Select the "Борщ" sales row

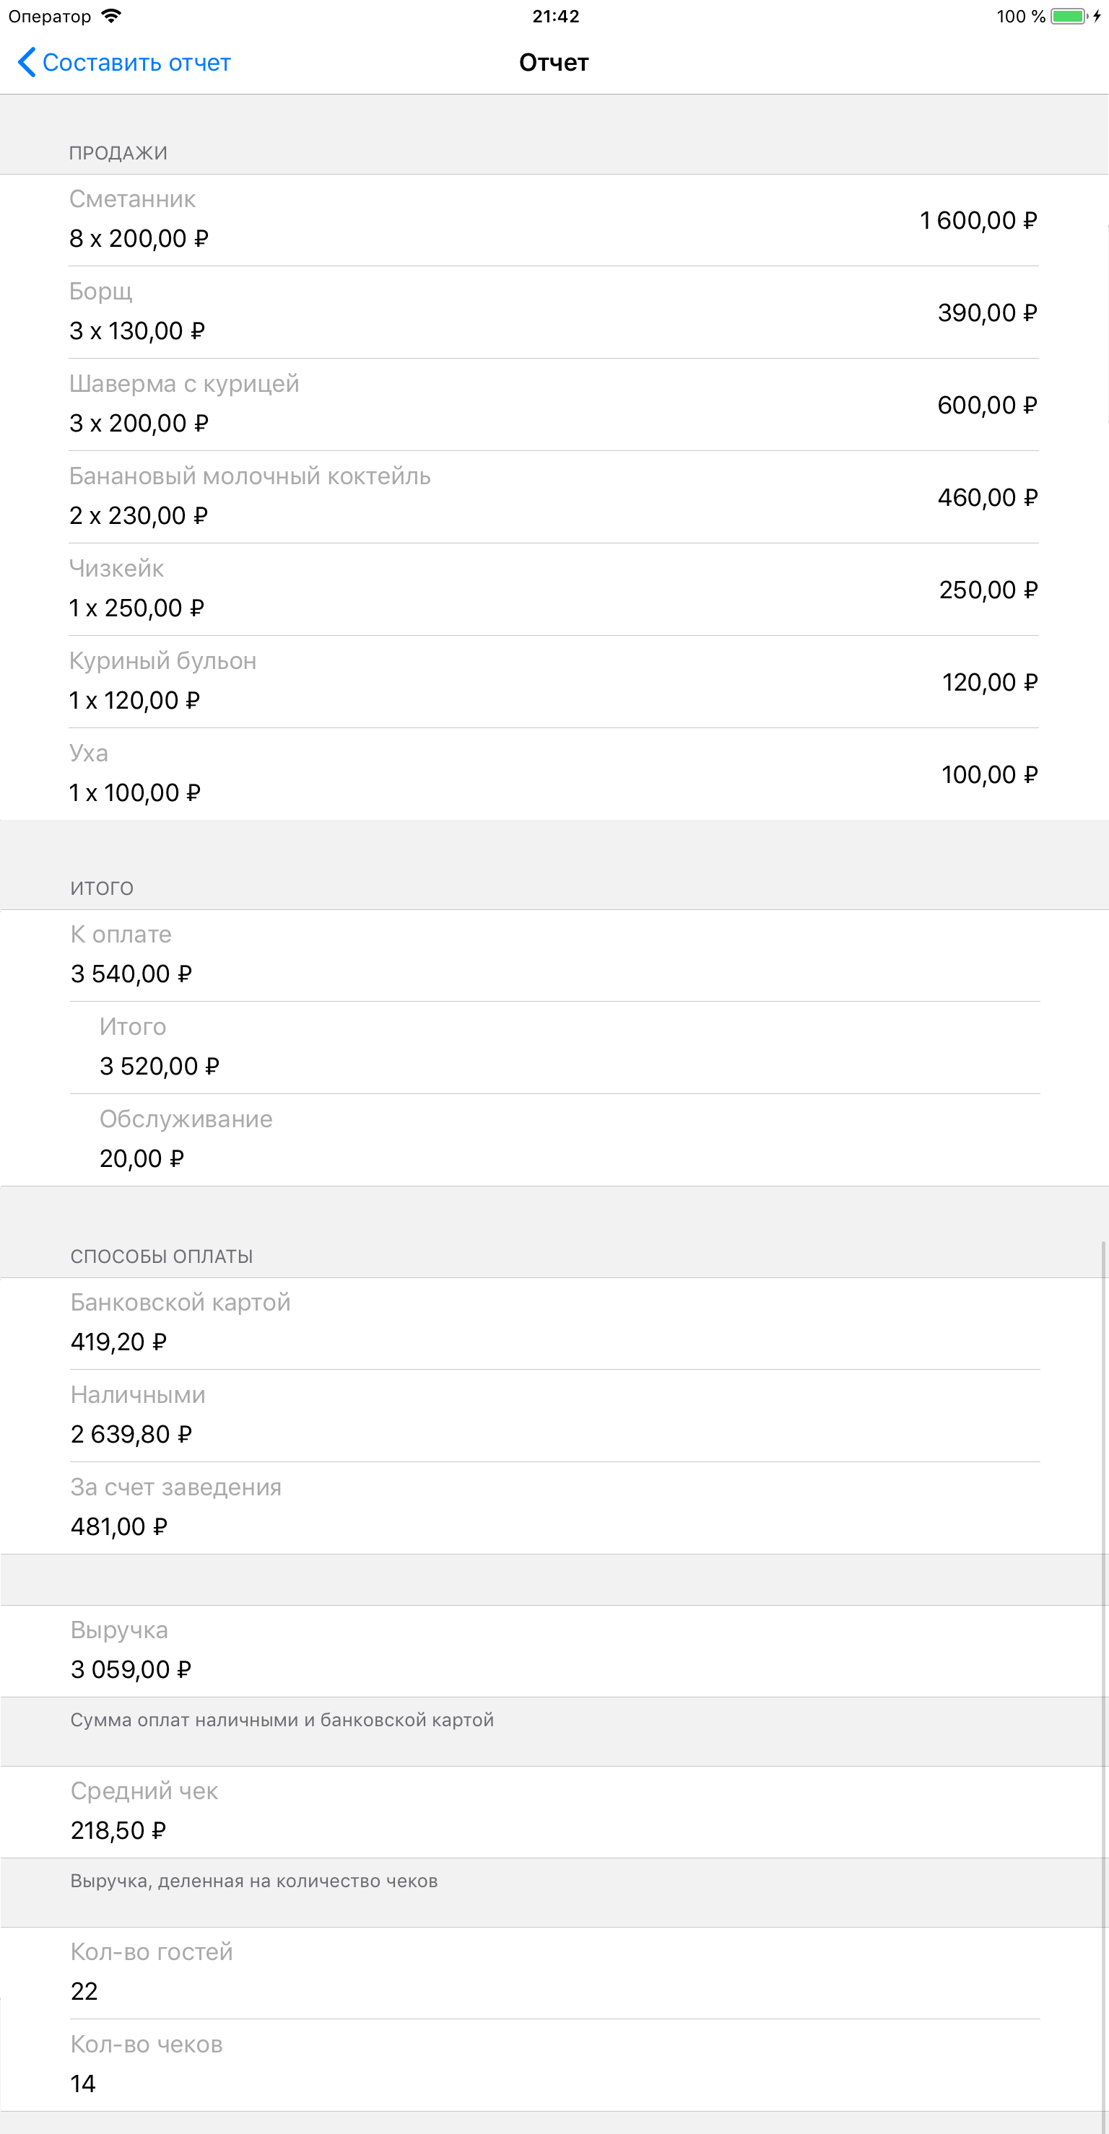[554, 312]
